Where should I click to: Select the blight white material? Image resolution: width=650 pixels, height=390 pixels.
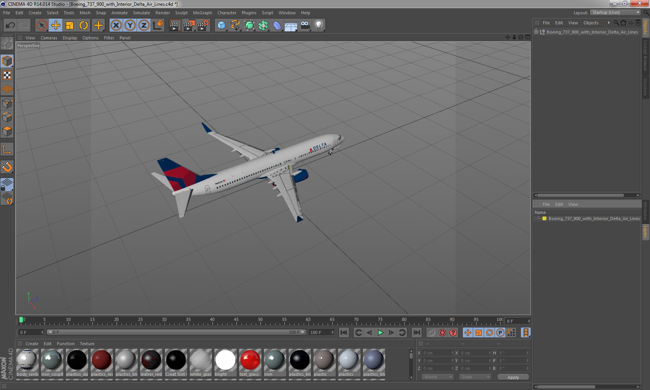[x=225, y=363]
